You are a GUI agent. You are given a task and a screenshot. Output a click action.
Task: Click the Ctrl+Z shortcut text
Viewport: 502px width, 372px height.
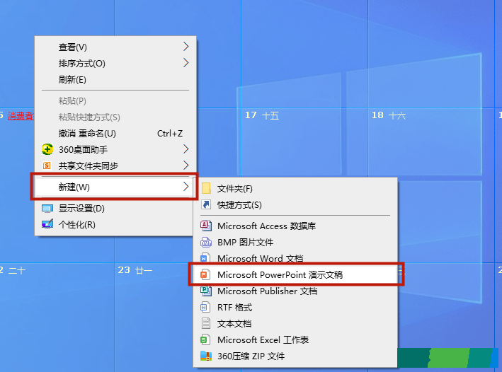pyautogui.click(x=170, y=133)
